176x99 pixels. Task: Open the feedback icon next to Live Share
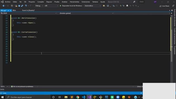pos(173,6)
